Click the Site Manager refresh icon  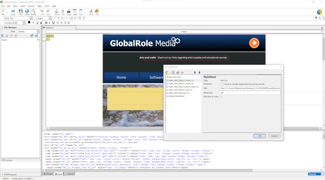pos(2,36)
